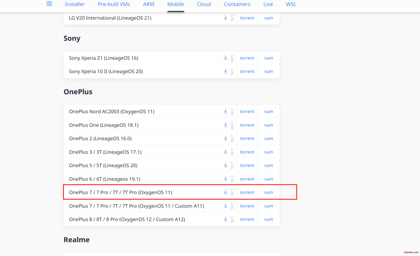
Task: Download OnePlus Nord AC2003 image
Action: click(x=226, y=111)
